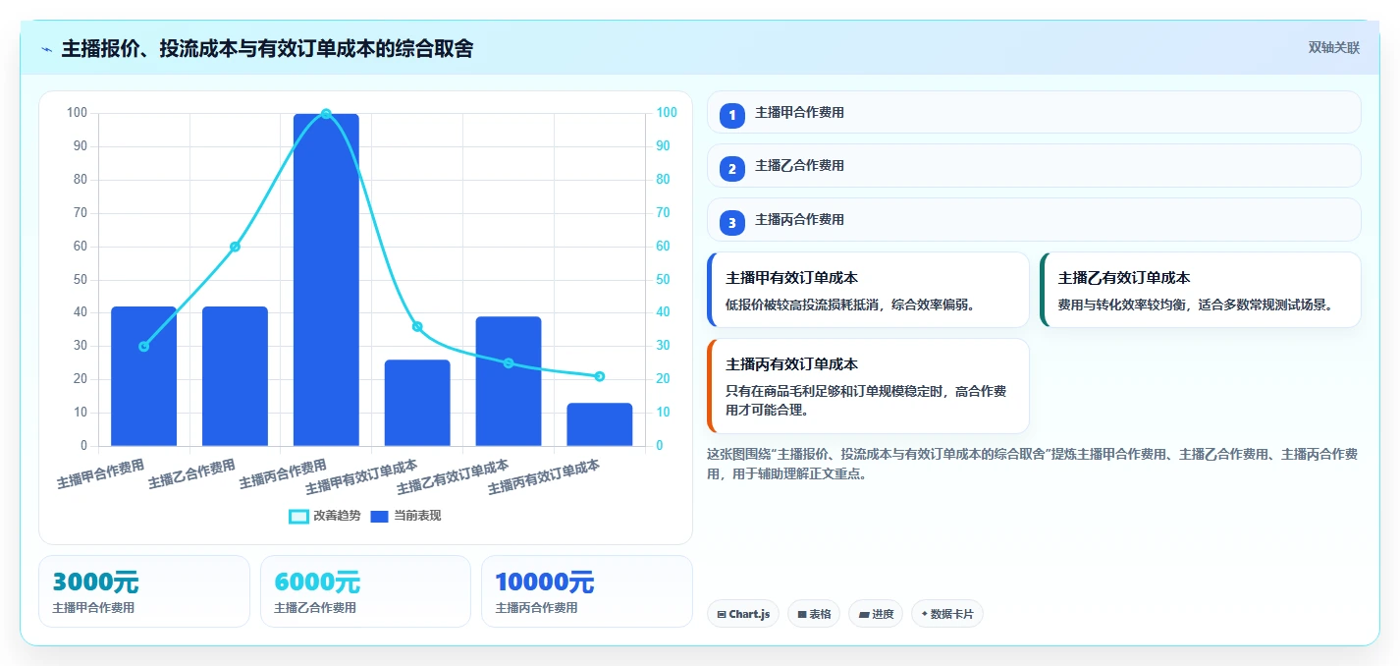Click the 10000元 stat card
This screenshot has width=1400, height=666.
point(587,591)
